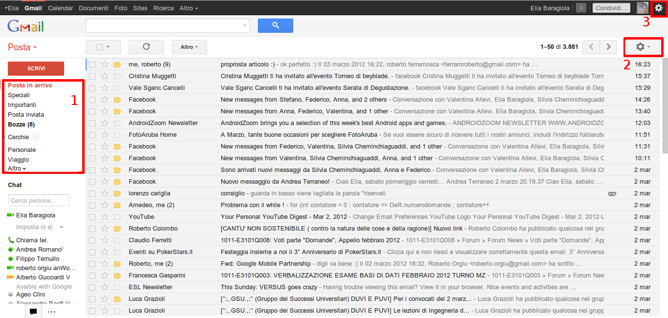This screenshot has width=668, height=318.
Task: Click phone icon next to Chiama tel.
Action: [11, 240]
